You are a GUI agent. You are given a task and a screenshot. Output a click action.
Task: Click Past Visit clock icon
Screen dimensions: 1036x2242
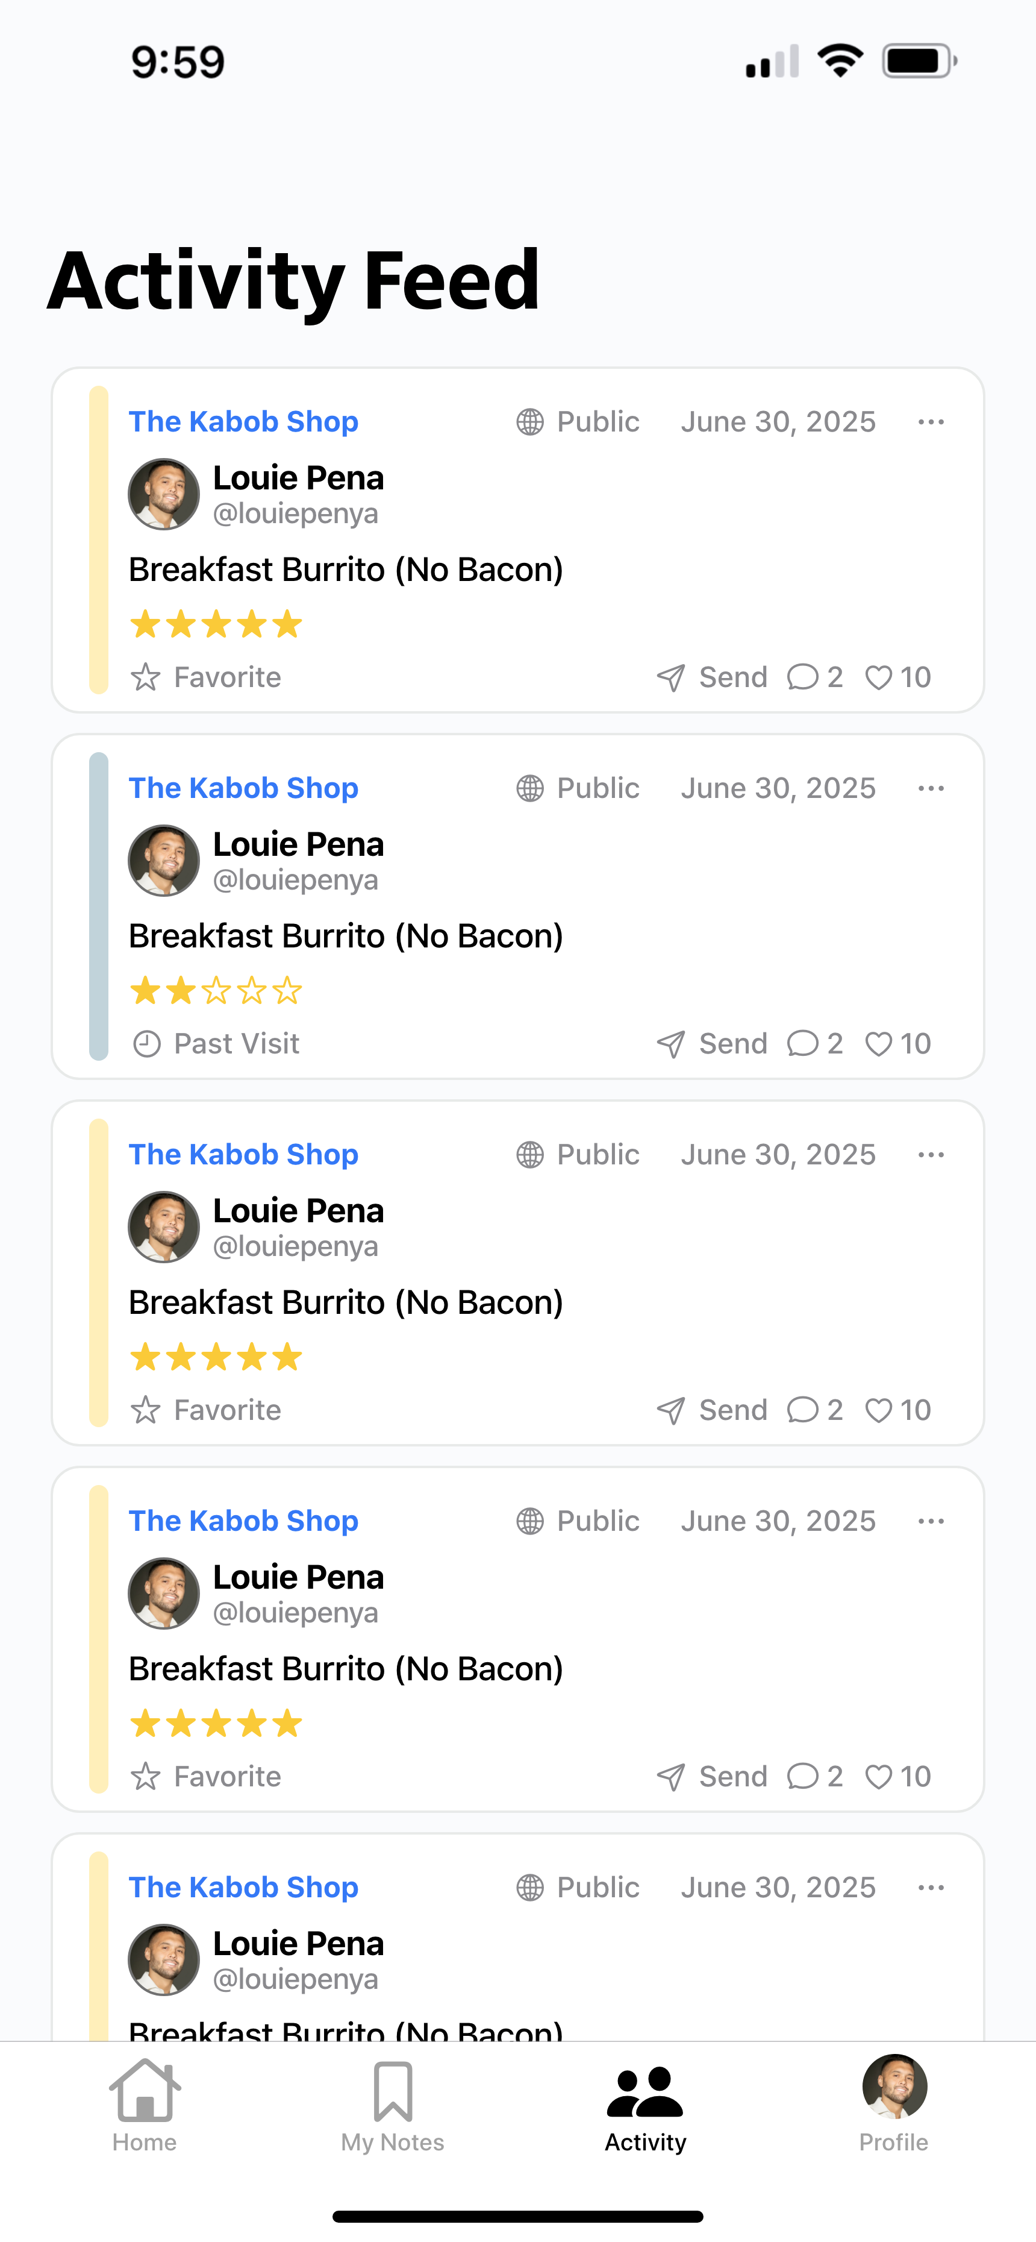146,1043
